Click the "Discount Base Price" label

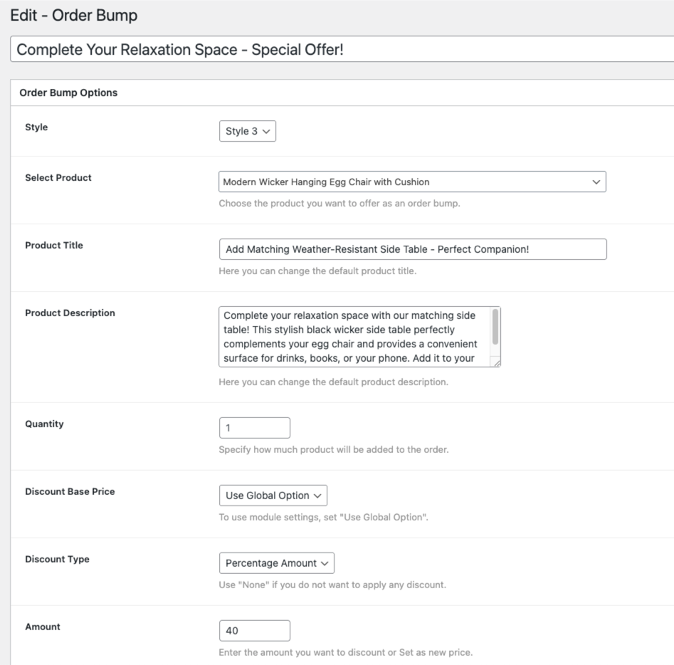[x=70, y=491]
